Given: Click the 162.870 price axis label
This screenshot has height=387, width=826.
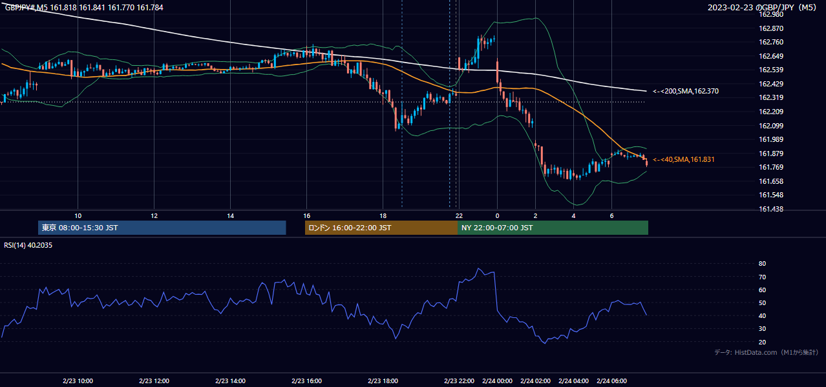Looking at the screenshot, I should (770, 28).
